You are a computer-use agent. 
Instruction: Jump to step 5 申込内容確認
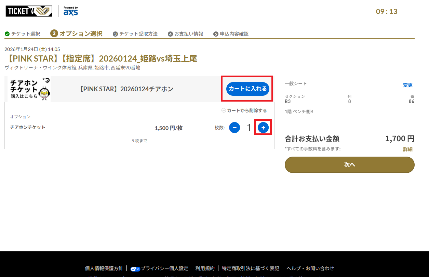pyautogui.click(x=231, y=34)
